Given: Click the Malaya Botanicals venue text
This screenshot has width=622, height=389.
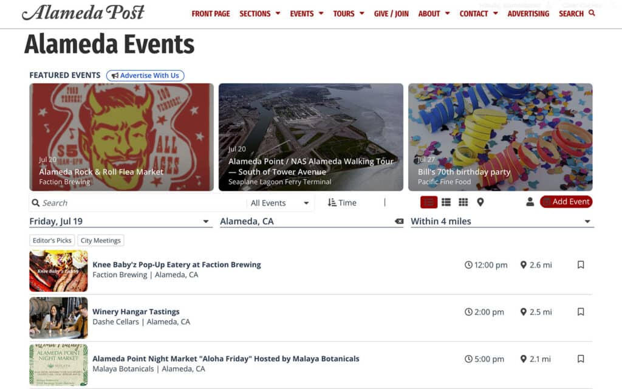Looking at the screenshot, I should click(x=123, y=369).
